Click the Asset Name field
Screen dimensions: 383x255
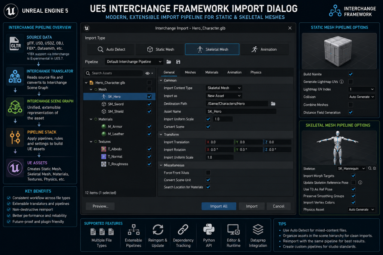click(241, 111)
